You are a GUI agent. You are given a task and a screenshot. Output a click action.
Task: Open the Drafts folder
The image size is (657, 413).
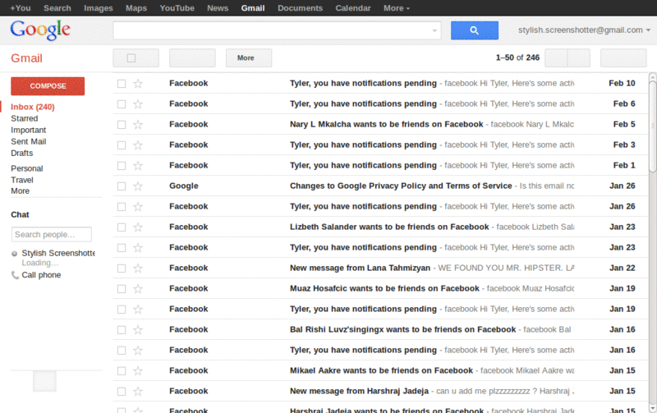[x=22, y=153]
